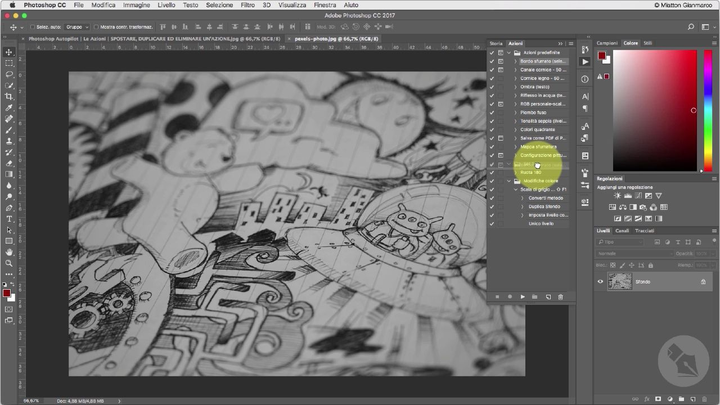Create new action set folder
720x405 pixels.
535,297
